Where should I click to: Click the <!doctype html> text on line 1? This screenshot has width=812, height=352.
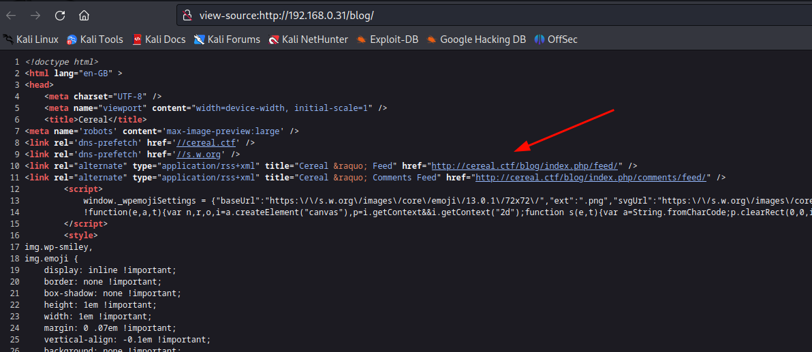[x=61, y=61]
